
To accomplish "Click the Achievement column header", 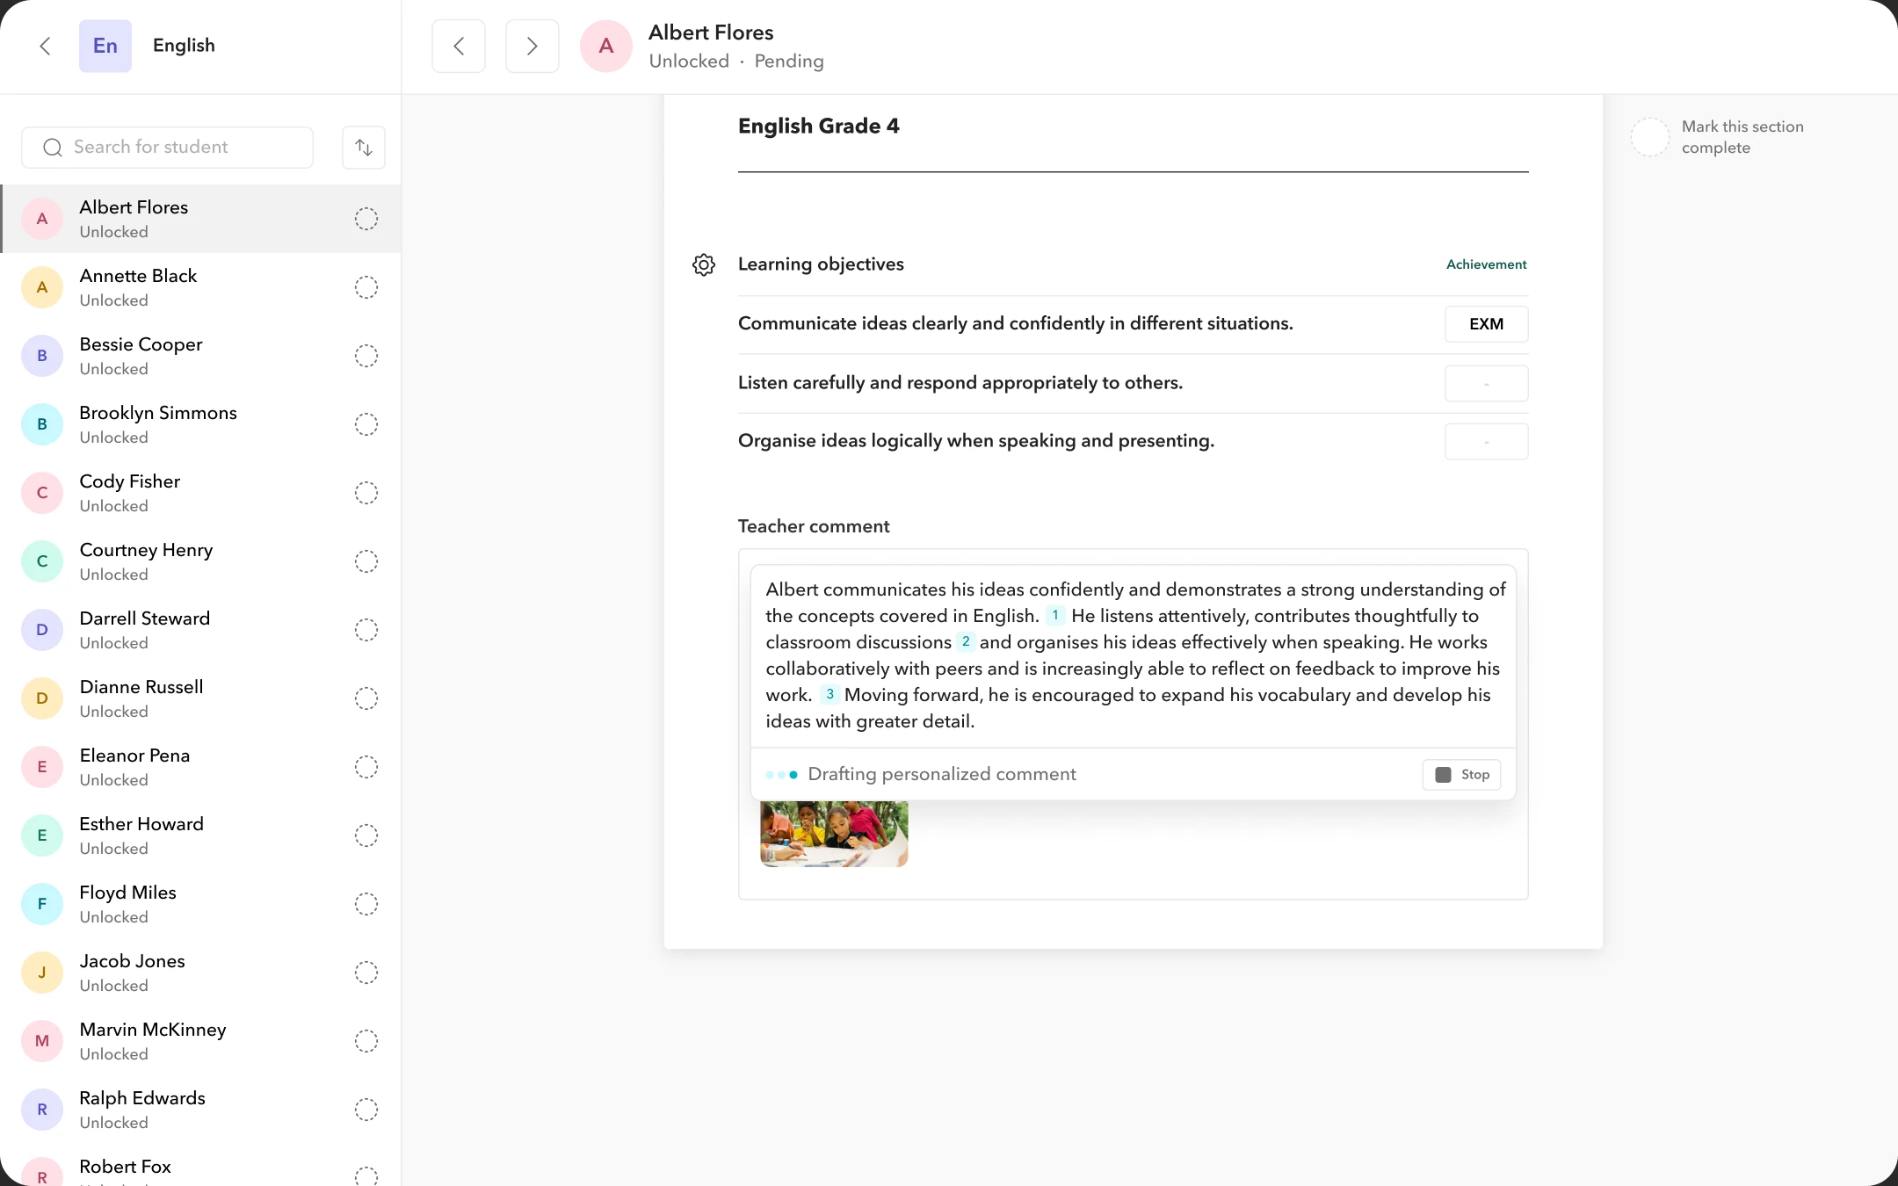I will point(1486,264).
